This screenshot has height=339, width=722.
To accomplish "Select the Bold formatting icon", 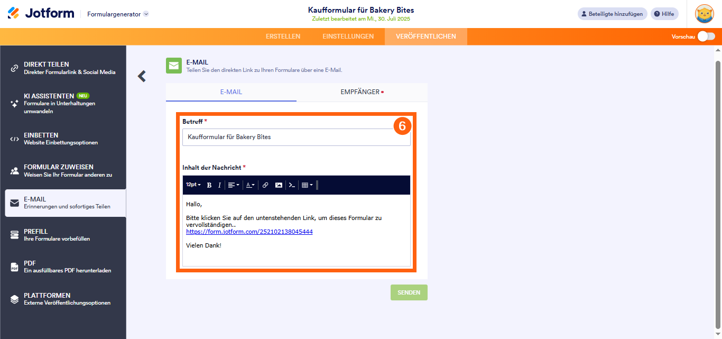I will click(x=208, y=185).
